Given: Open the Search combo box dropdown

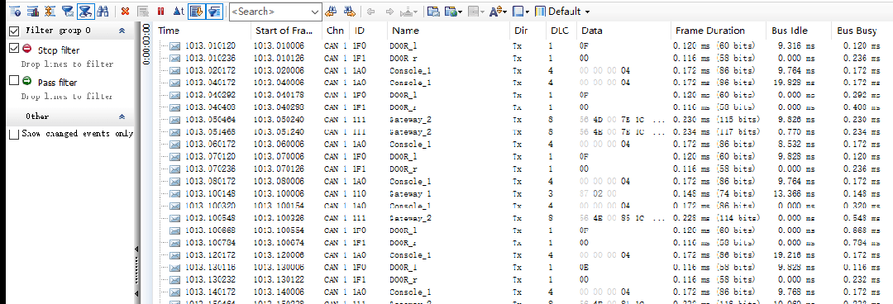Looking at the screenshot, I should coord(316,12).
